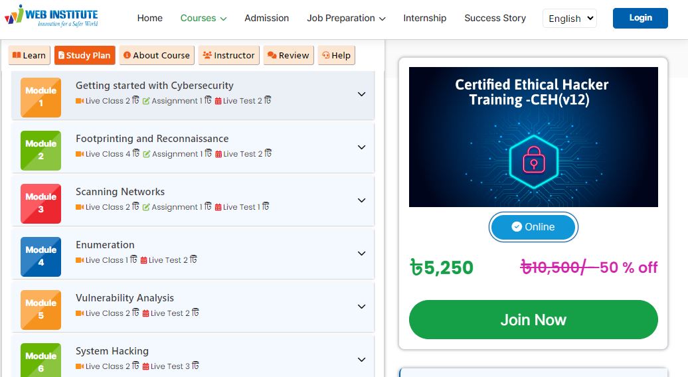The width and height of the screenshot is (688, 377).
Task: Switch to the About Course tab
Action: (157, 55)
